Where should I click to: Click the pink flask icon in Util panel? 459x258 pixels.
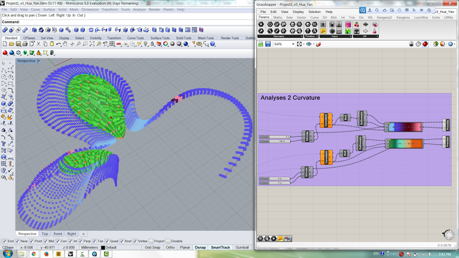(374, 31)
